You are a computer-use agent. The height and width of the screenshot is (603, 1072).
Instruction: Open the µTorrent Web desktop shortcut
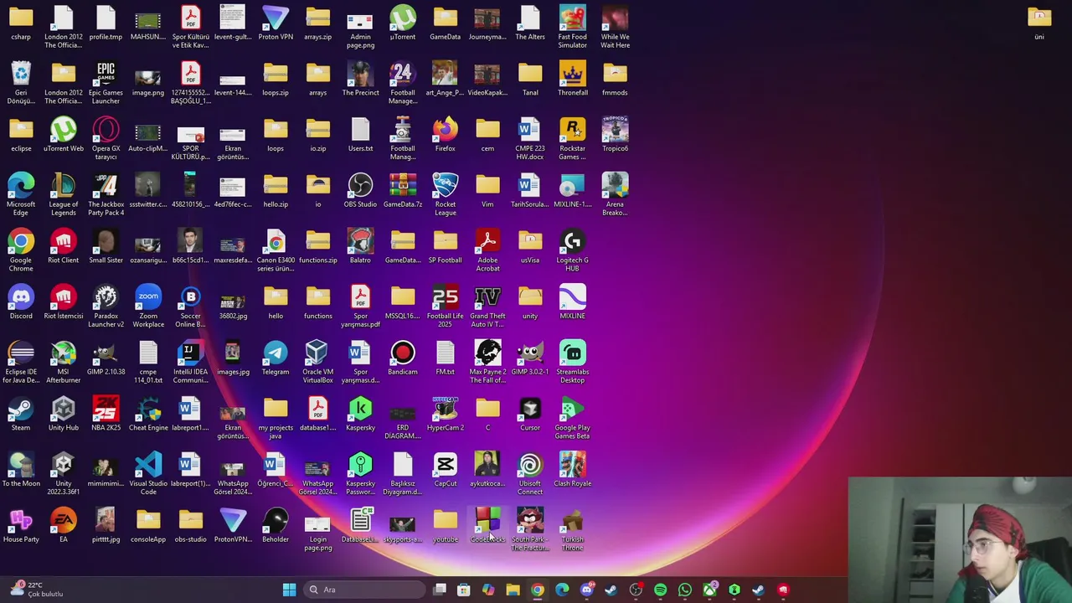(63, 134)
